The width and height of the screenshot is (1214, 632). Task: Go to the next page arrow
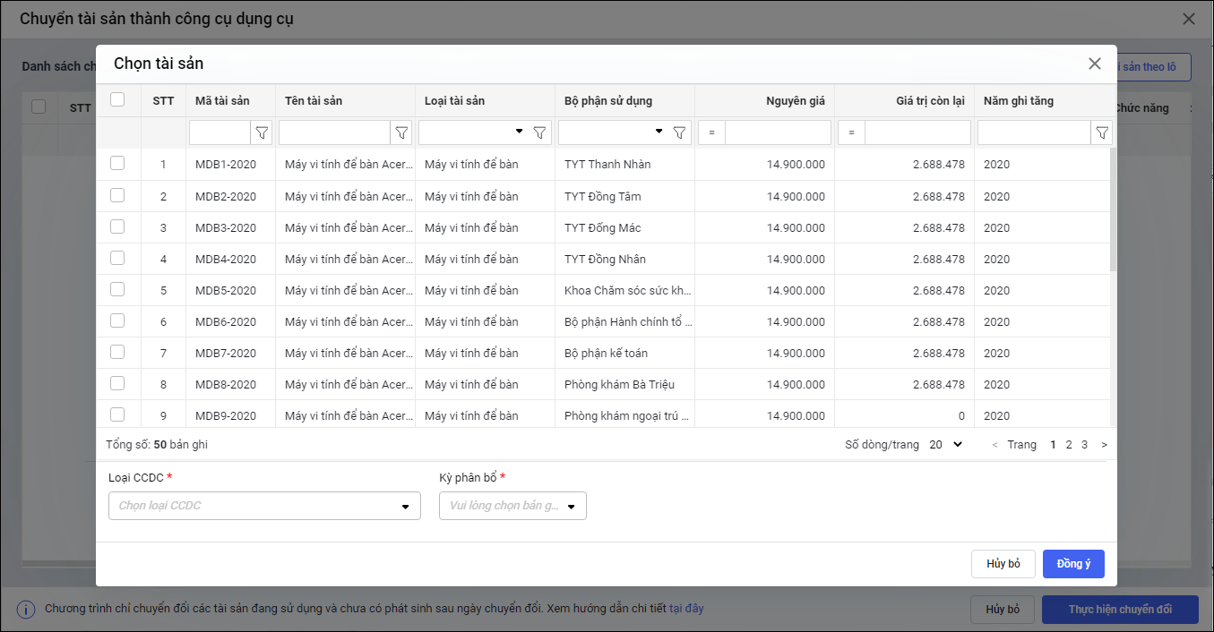[x=1104, y=445]
